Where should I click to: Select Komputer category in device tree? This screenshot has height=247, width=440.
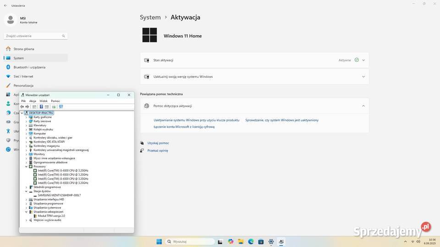tap(39, 134)
